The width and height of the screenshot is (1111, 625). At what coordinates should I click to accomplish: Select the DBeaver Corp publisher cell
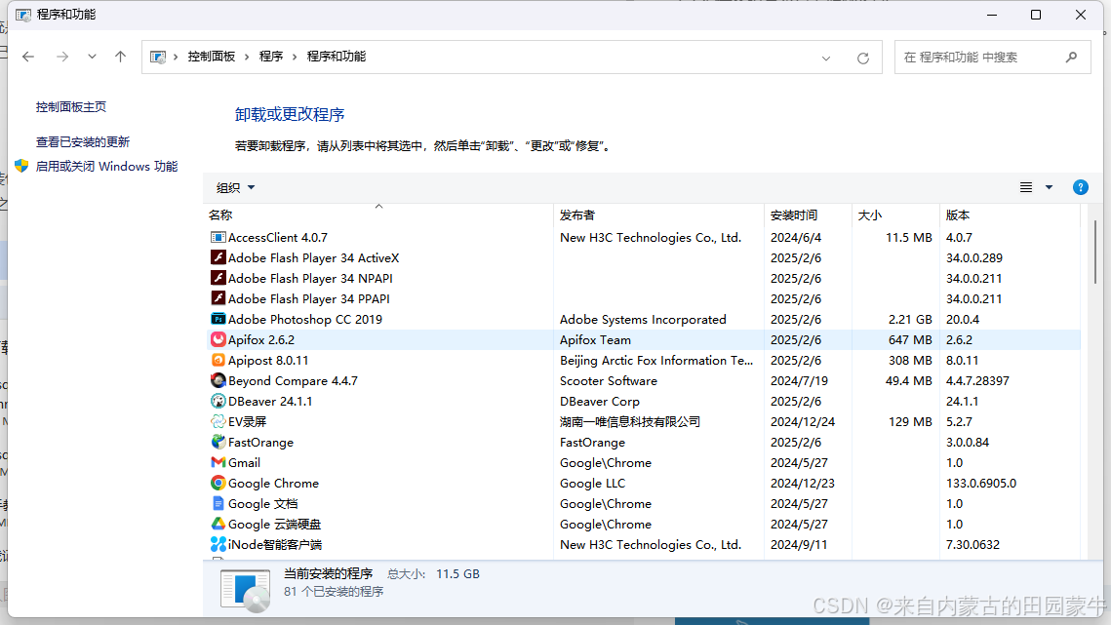click(x=600, y=401)
